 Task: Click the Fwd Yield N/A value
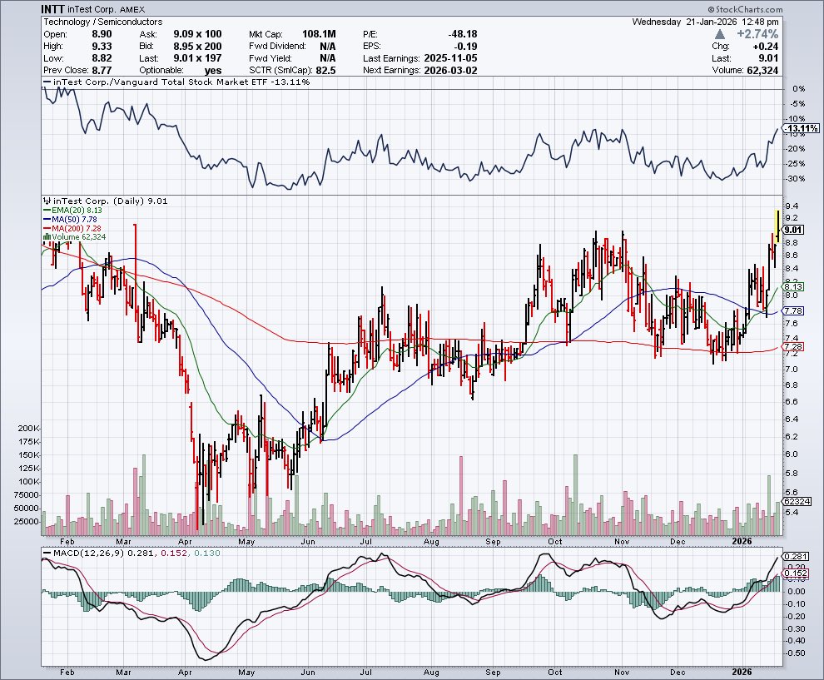327,58
